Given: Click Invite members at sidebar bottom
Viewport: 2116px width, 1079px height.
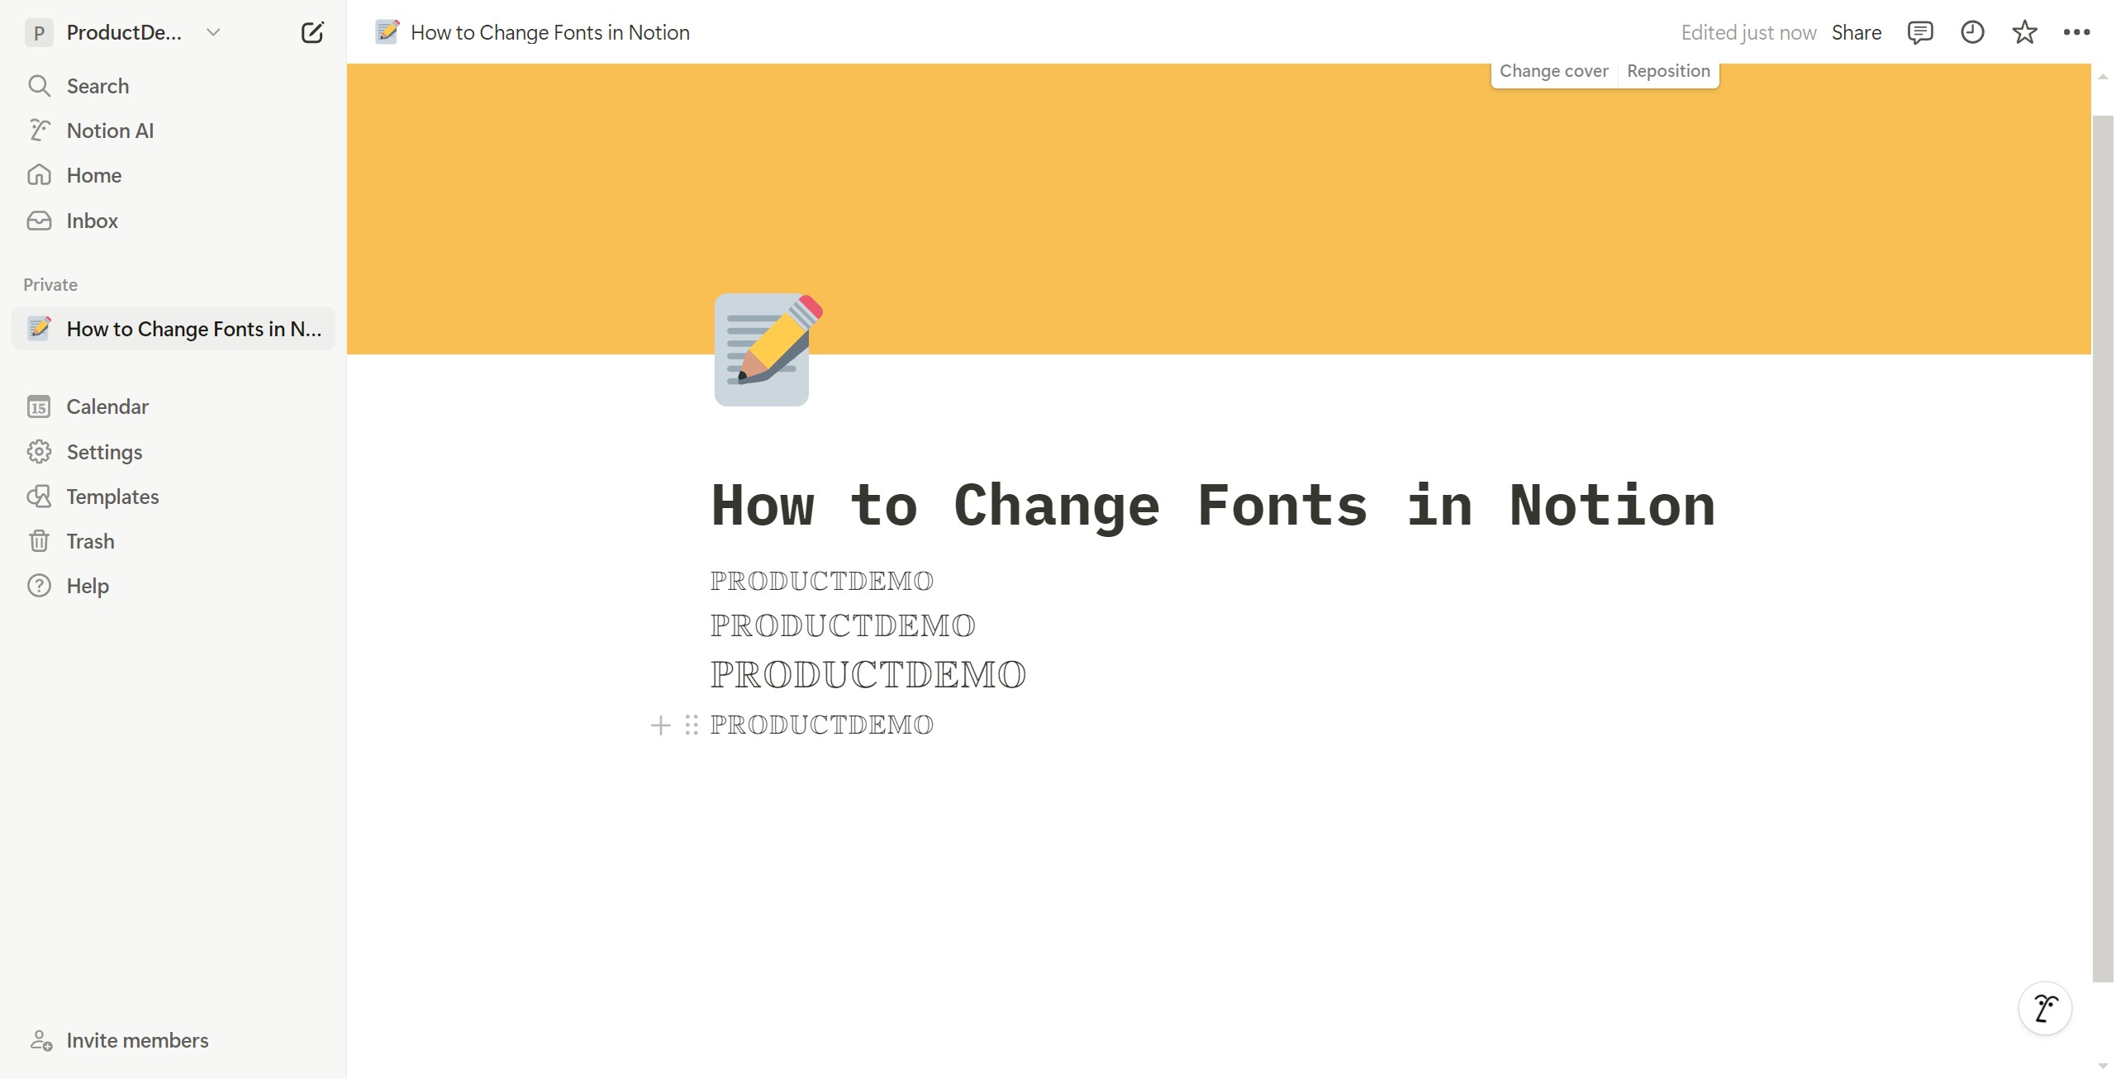Looking at the screenshot, I should click(x=119, y=1040).
